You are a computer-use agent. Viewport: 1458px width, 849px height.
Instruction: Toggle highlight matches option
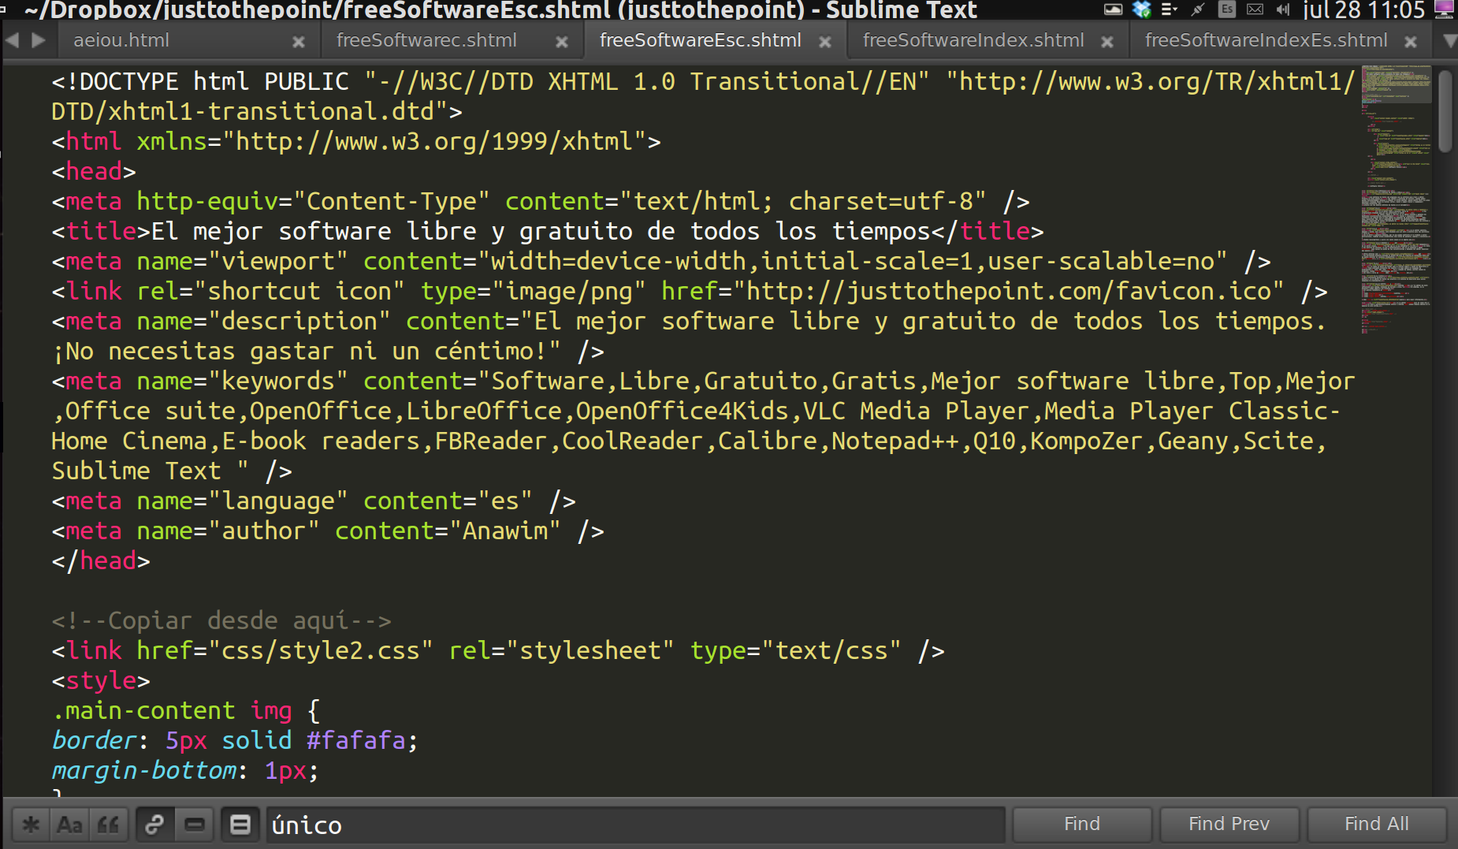pyautogui.click(x=240, y=825)
